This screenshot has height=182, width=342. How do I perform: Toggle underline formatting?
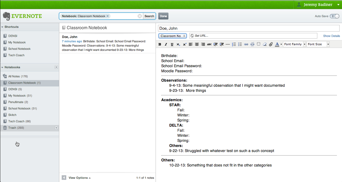click(172, 44)
